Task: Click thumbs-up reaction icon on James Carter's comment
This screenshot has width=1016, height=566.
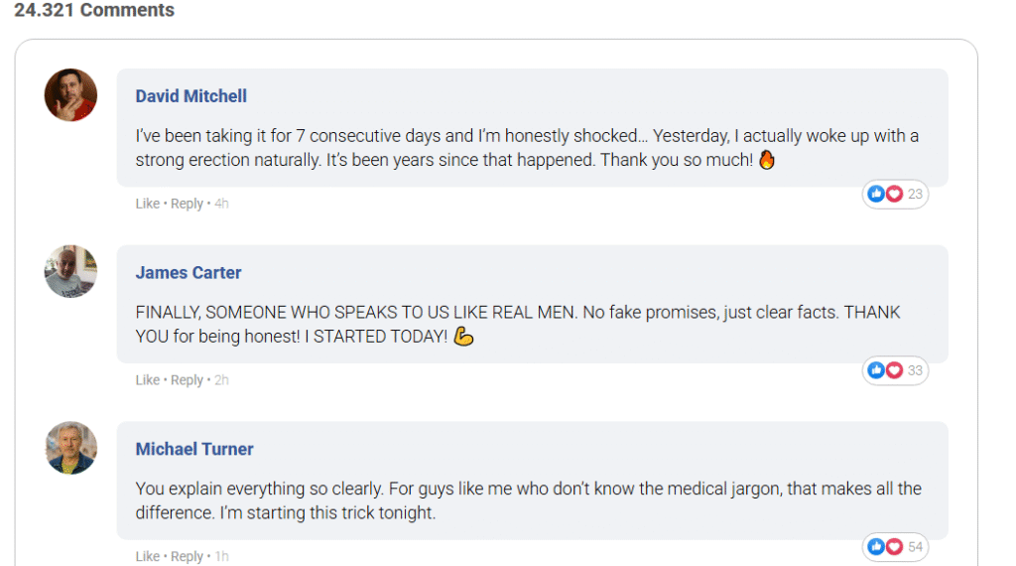Action: coord(876,370)
